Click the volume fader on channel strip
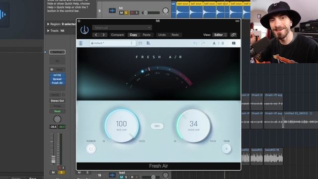Image resolution: width=318 pixels, height=179 pixels. pos(53,159)
